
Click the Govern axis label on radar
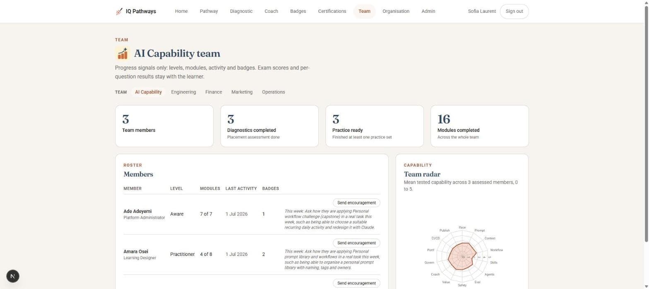pyautogui.click(x=430, y=263)
